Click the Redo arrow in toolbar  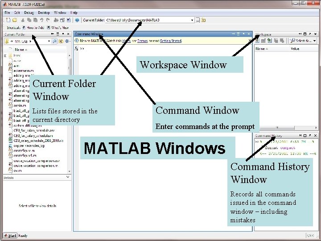pyautogui.click(x=48, y=20)
